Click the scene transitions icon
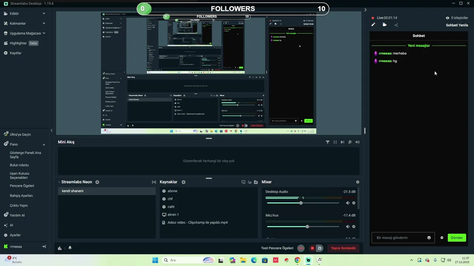 (x=154, y=182)
